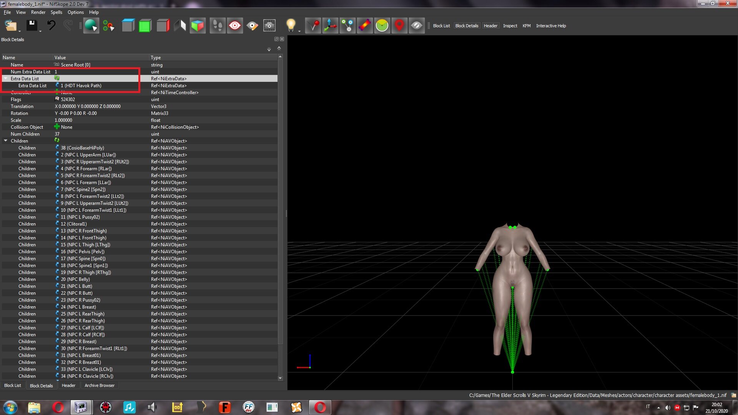Image resolution: width=738 pixels, height=415 pixels.
Task: Switch to Side view red-sided cube
Action: click(x=163, y=26)
